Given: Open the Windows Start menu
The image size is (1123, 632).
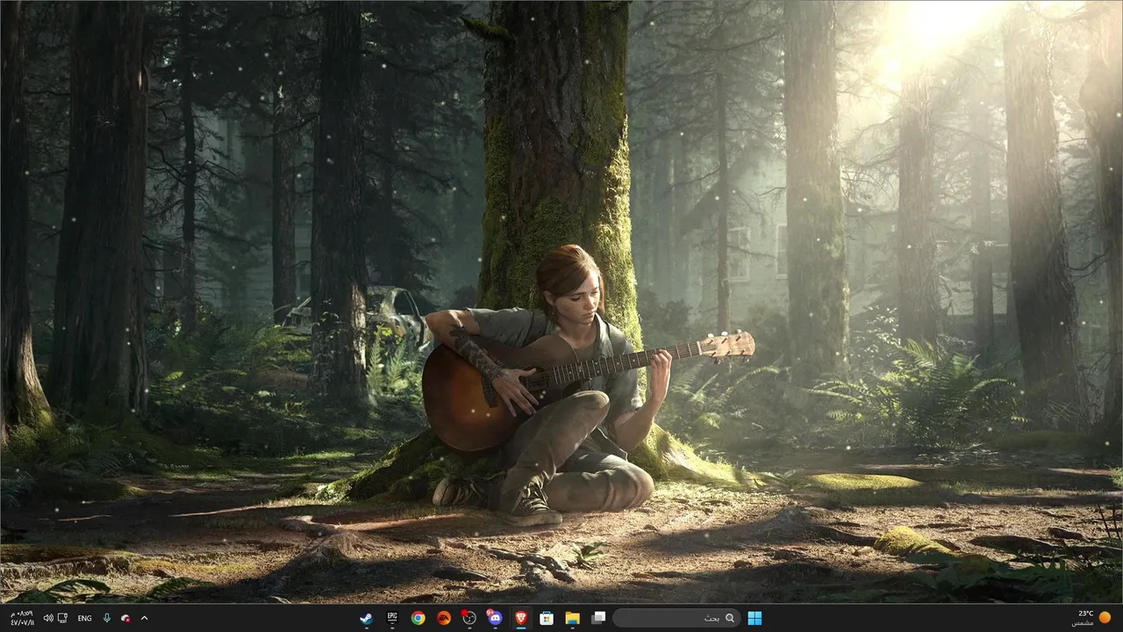Looking at the screenshot, I should click(755, 618).
